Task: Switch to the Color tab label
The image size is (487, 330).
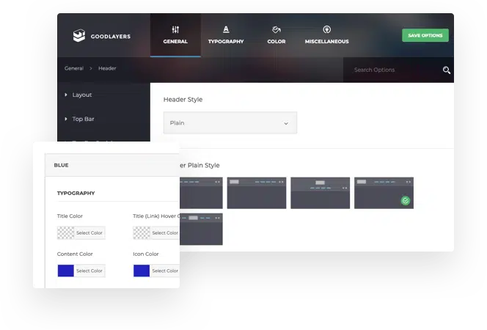Action: coord(277,42)
